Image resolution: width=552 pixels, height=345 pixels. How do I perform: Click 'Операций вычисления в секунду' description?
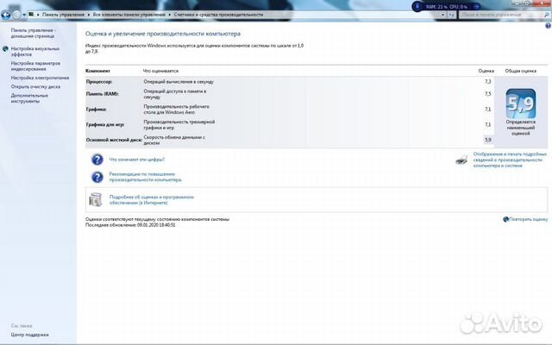click(179, 82)
